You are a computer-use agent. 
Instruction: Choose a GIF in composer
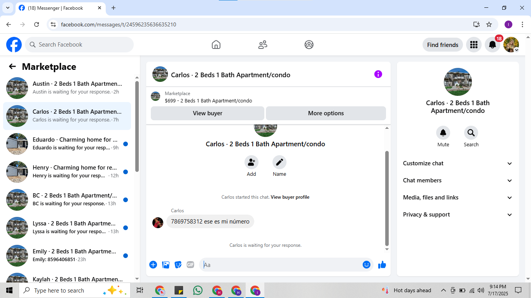coord(190,265)
